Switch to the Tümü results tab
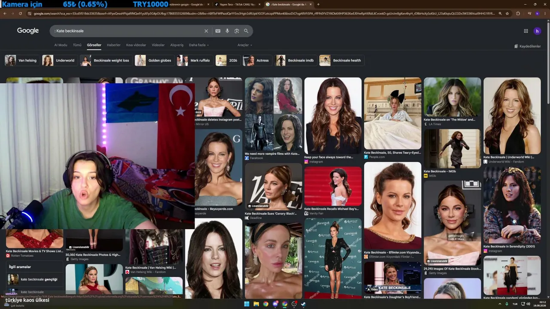This screenshot has height=309, width=550. (x=77, y=45)
